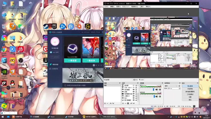
Task: Hide the video capture device source
Action: 134,94
